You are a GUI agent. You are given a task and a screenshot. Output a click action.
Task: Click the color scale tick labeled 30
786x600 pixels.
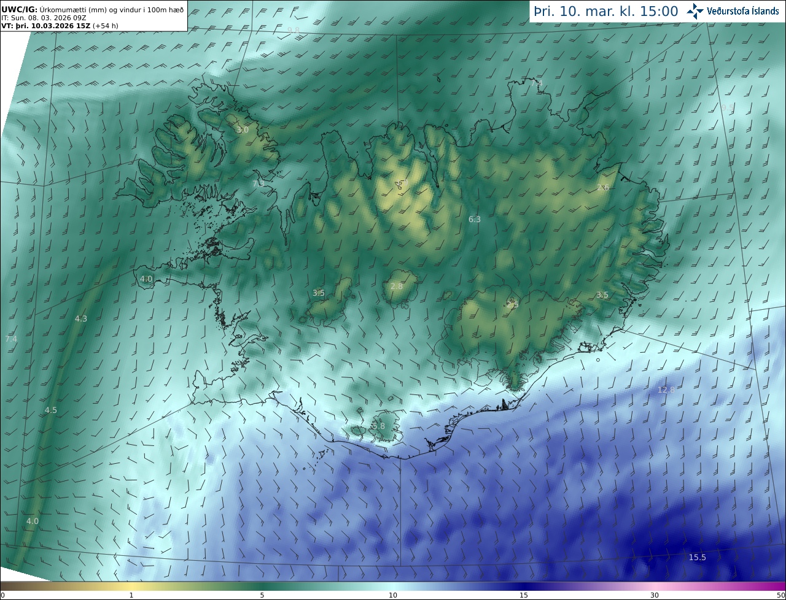(655, 595)
